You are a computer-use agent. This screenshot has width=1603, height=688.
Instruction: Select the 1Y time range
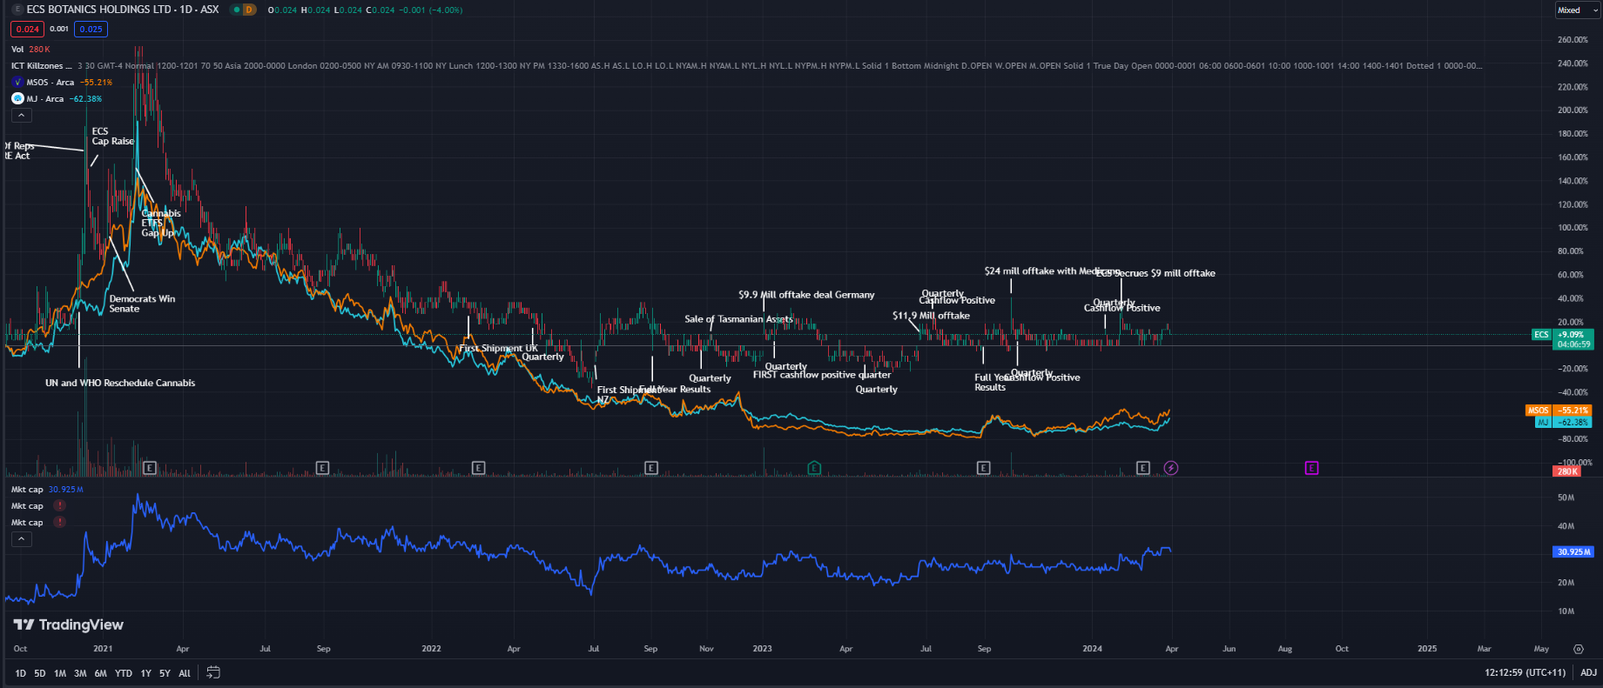[x=146, y=673]
